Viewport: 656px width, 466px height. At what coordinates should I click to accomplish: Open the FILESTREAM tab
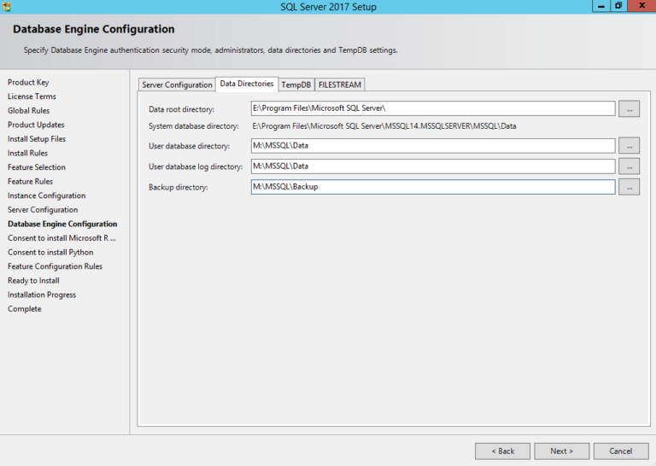[340, 84]
